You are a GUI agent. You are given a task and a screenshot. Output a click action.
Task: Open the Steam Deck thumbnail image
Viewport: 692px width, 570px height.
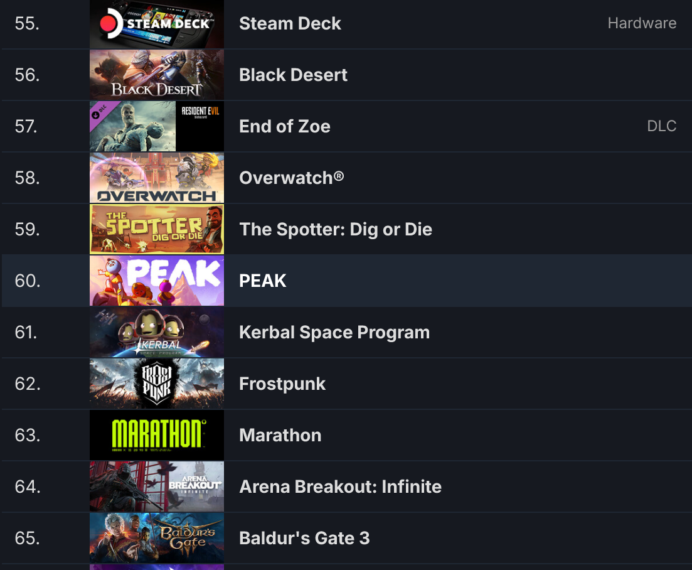[157, 23]
